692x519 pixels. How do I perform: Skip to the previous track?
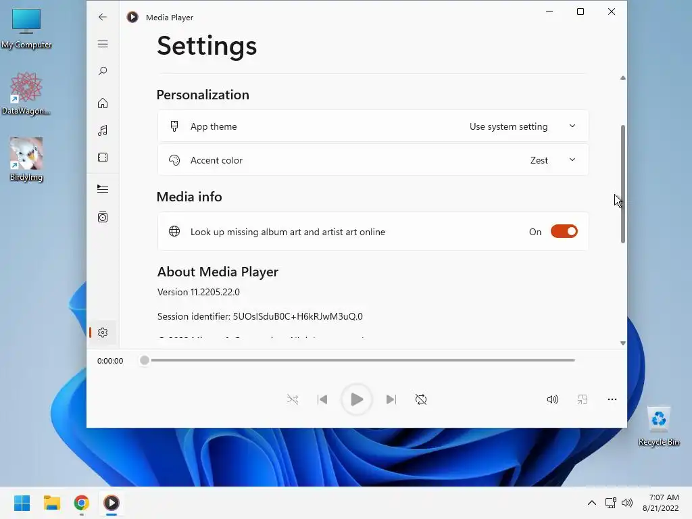[x=322, y=399]
